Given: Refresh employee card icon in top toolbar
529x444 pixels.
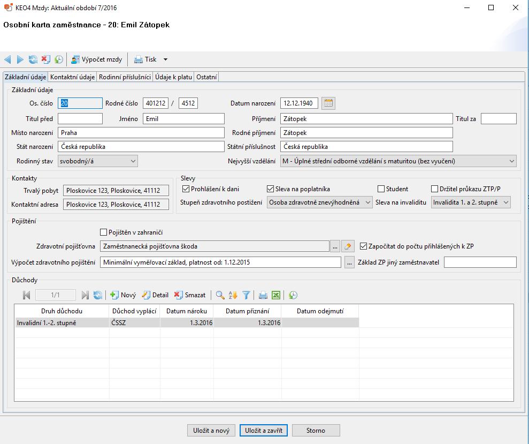Looking at the screenshot, I should (33, 59).
